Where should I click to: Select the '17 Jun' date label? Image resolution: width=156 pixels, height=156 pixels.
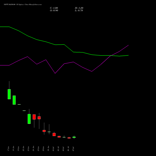[8, 149]
